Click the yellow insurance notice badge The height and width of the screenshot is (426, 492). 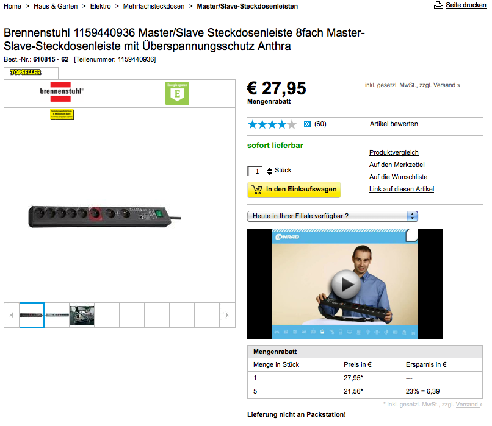coord(62,115)
